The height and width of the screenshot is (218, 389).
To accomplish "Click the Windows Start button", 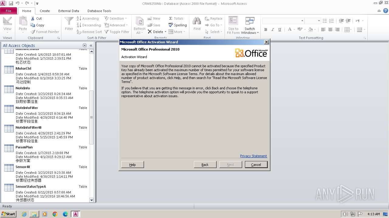I will point(9,214).
